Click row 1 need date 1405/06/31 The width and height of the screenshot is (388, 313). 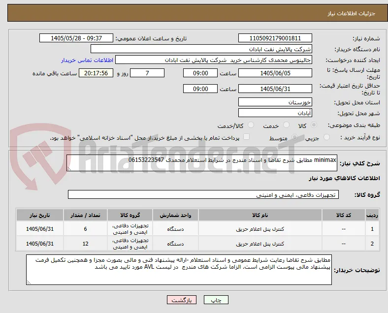coord(40,229)
